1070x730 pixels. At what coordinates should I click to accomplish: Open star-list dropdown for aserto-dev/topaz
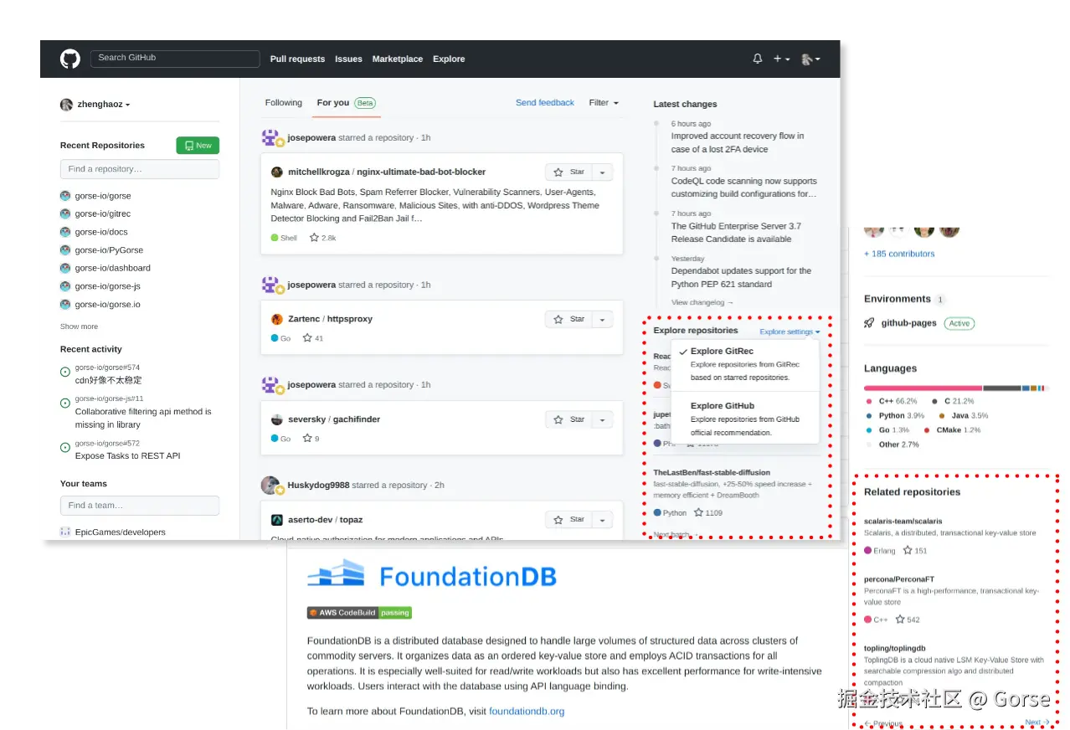(603, 520)
